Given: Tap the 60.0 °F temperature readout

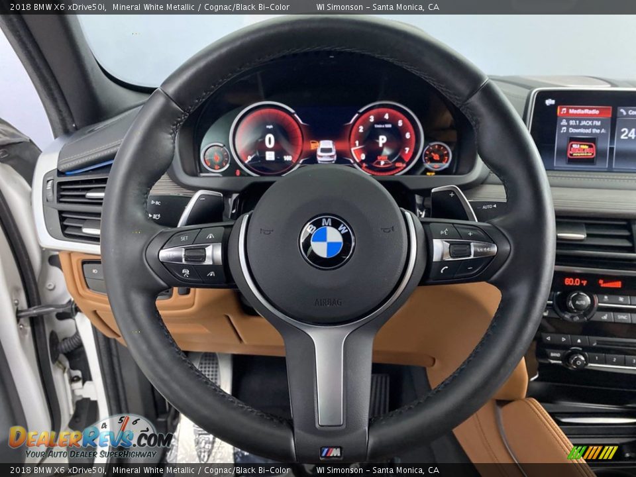Looking at the screenshot, I should pyautogui.click(x=576, y=282).
